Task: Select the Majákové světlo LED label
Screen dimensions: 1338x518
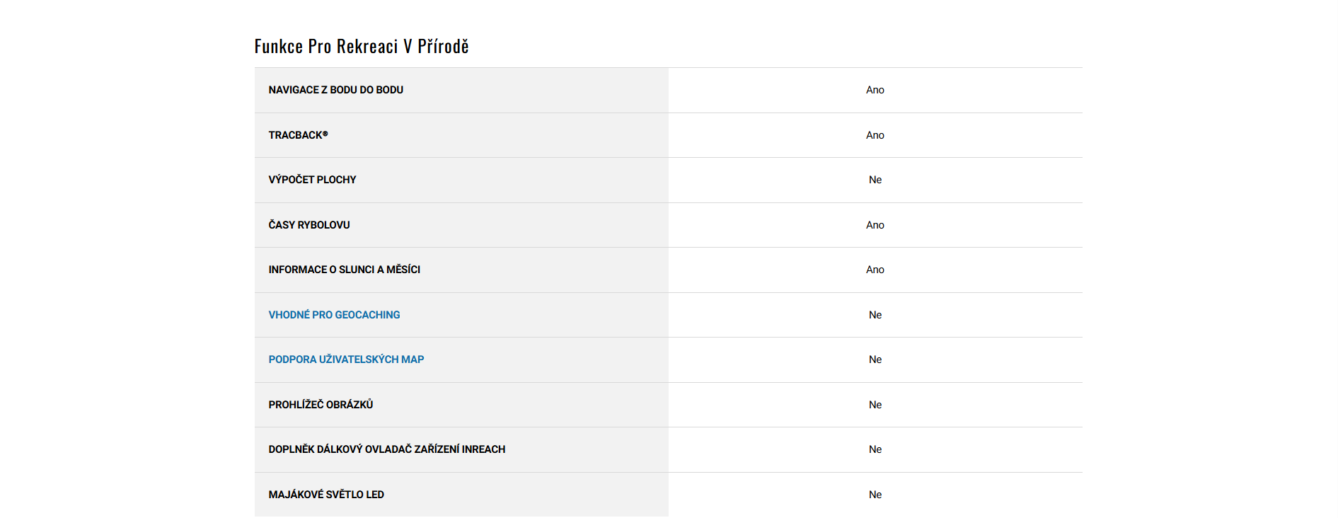Action: point(326,495)
